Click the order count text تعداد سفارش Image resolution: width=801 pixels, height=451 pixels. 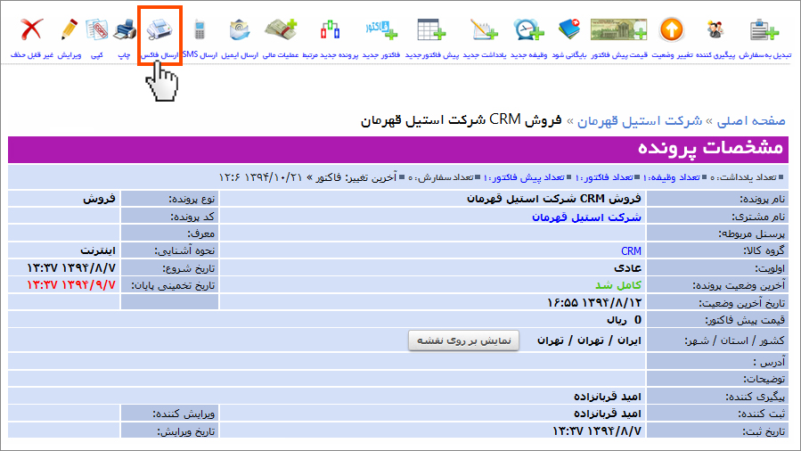click(x=443, y=177)
